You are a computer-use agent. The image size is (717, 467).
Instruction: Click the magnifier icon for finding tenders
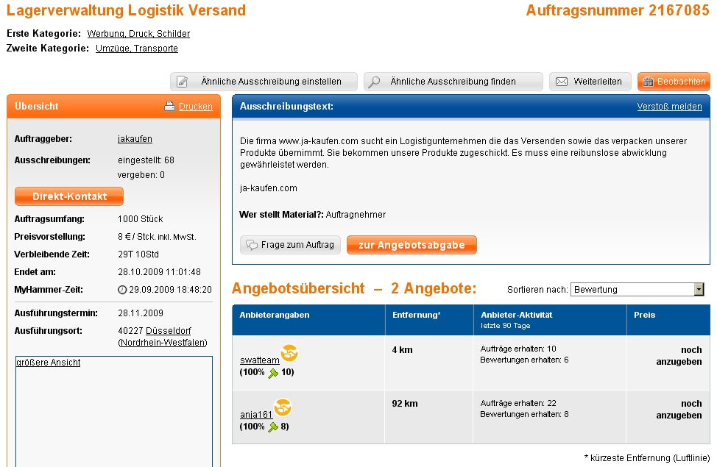[x=374, y=82]
